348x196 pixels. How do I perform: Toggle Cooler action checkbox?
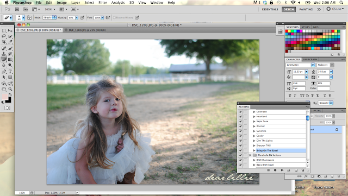(240, 136)
